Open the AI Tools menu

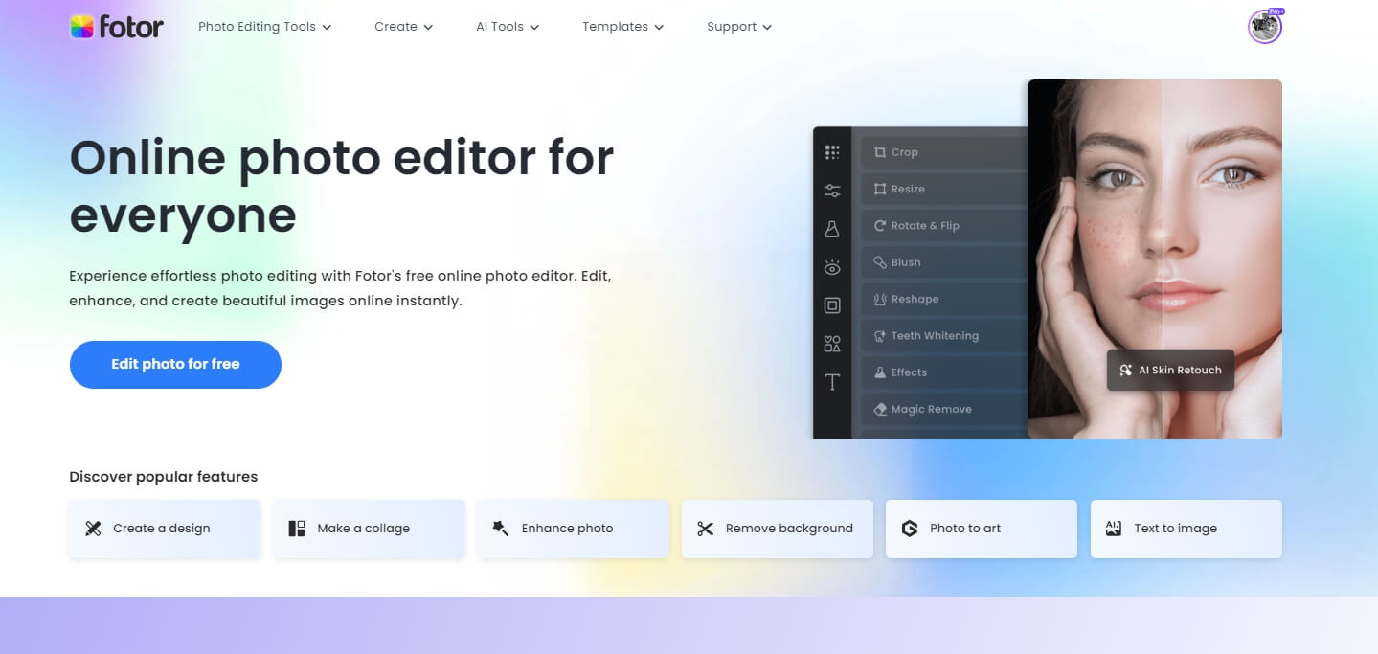click(508, 27)
